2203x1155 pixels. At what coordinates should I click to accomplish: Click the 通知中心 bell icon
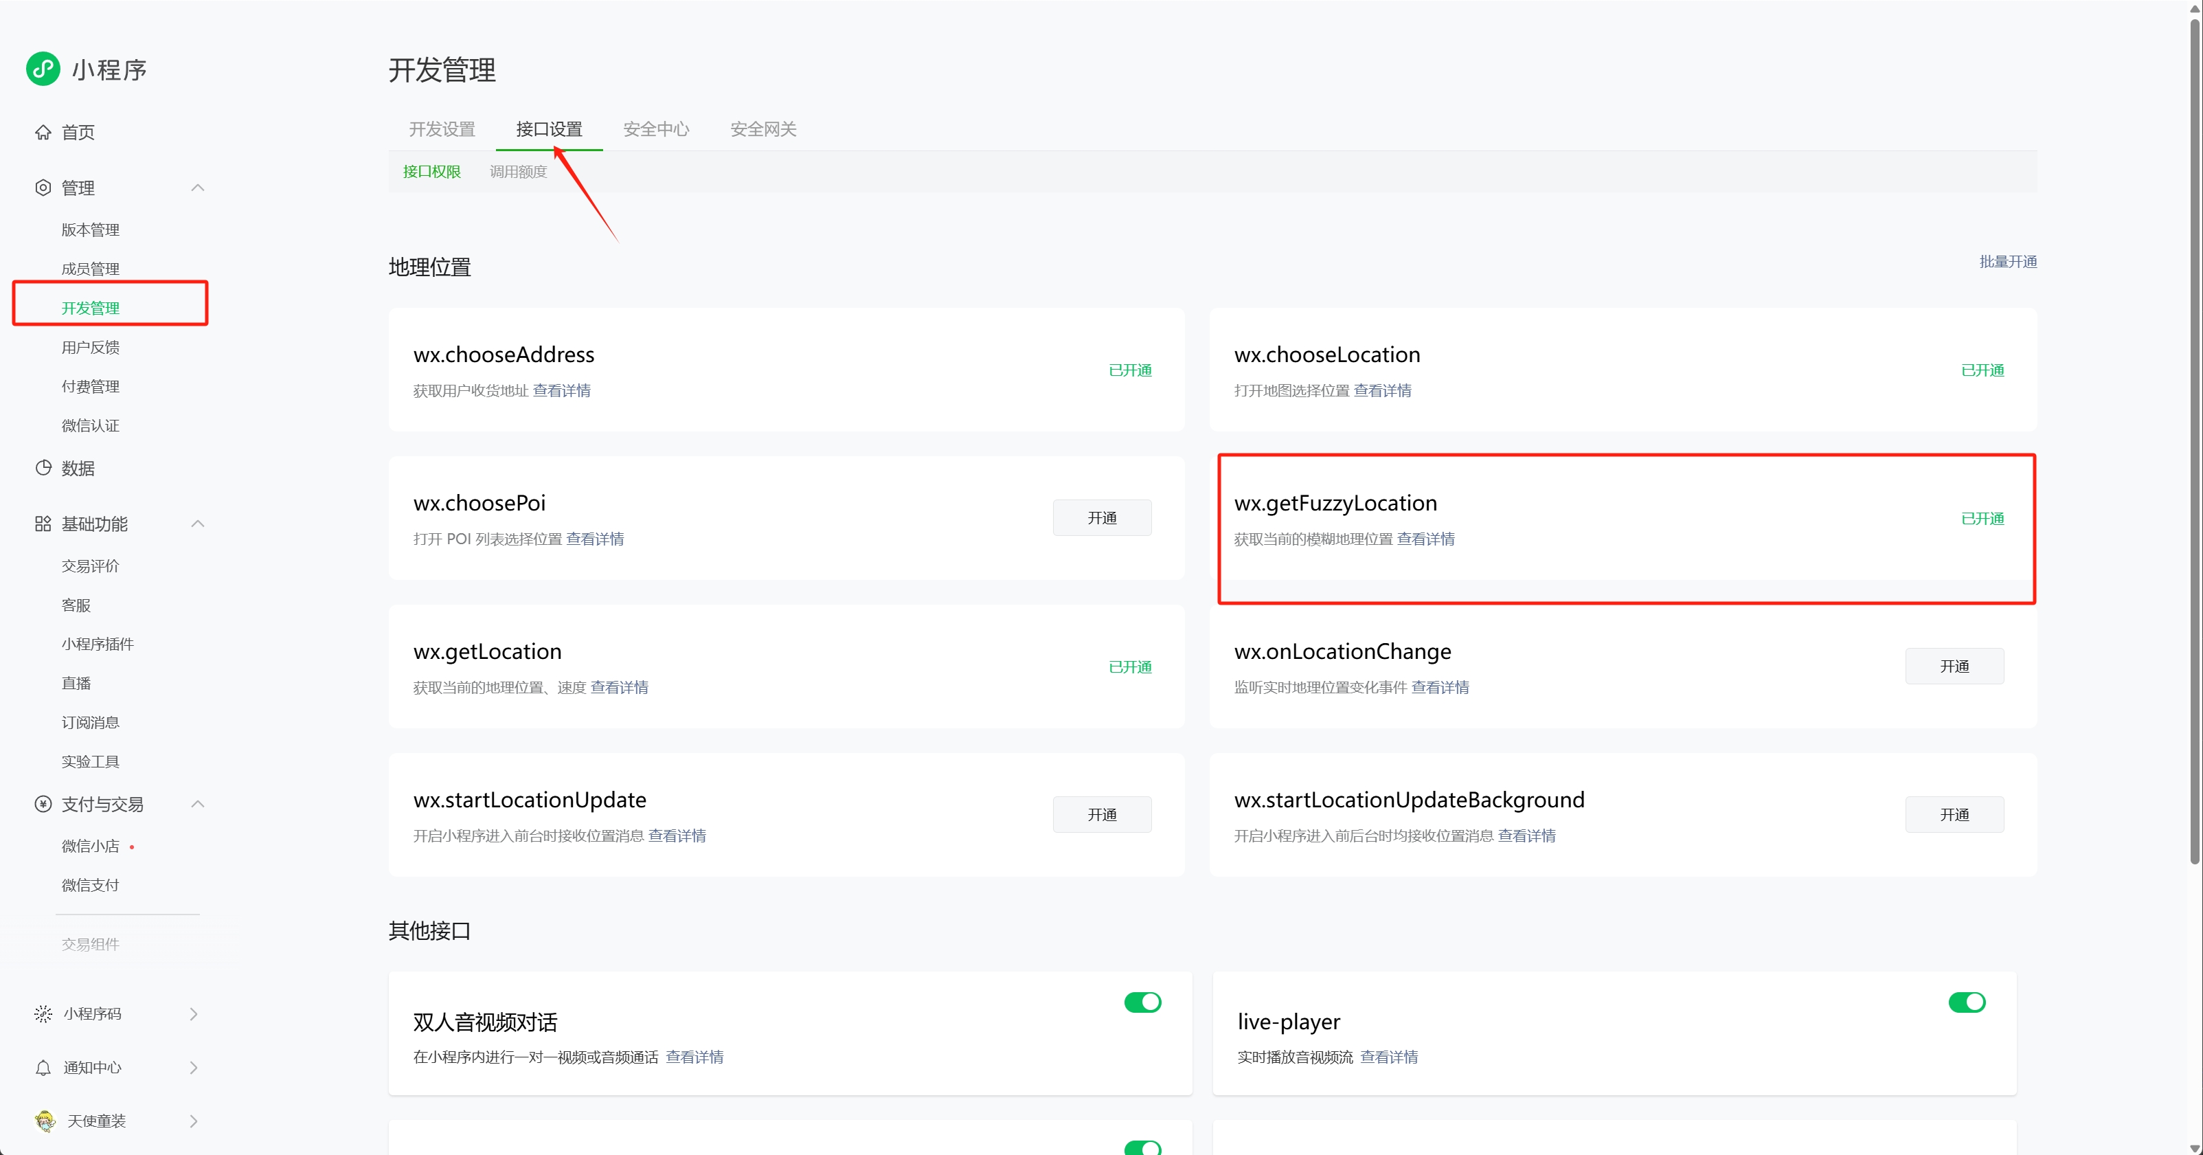tap(43, 1068)
